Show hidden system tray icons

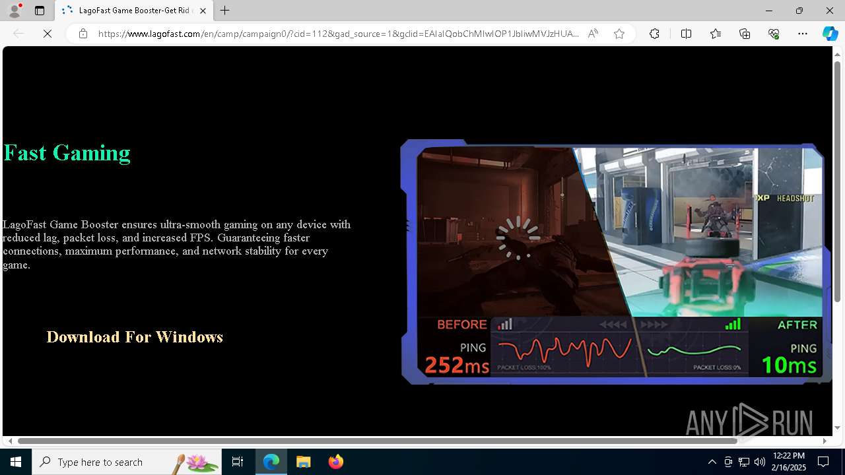712,462
